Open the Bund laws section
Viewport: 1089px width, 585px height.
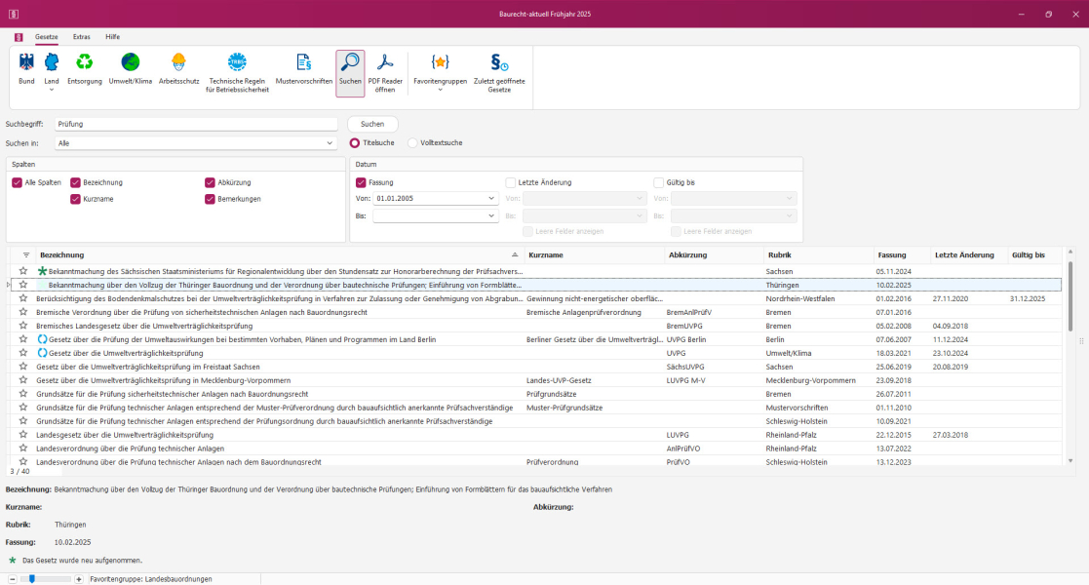click(x=26, y=70)
